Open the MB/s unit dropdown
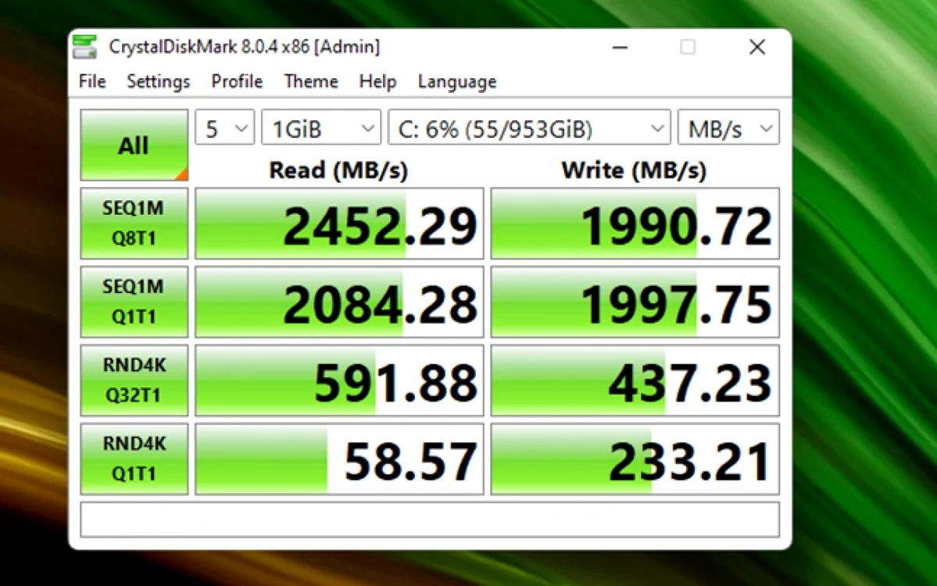The width and height of the screenshot is (937, 586). [x=728, y=127]
